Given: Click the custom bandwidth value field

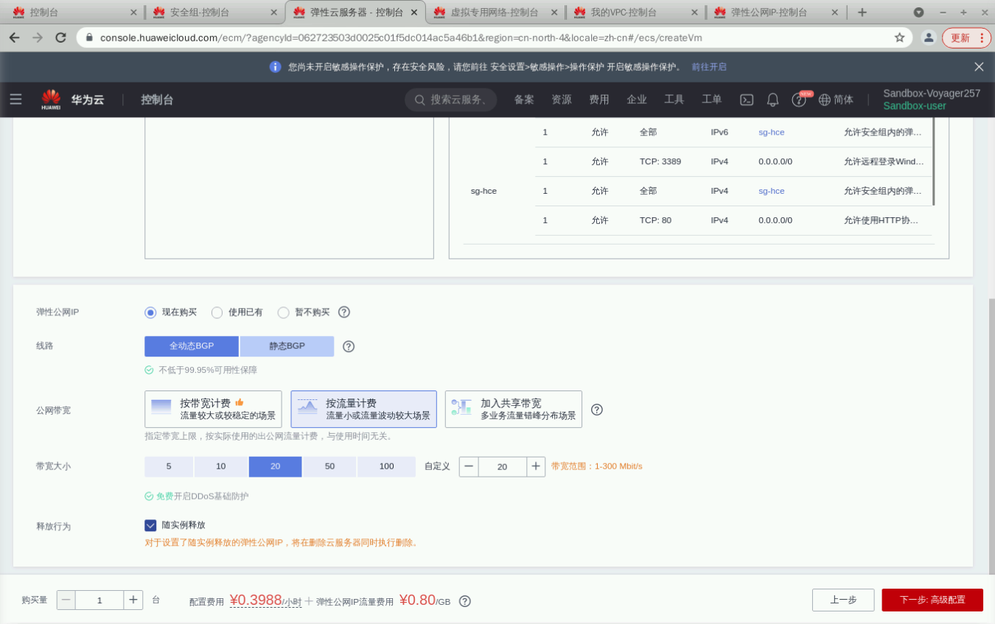Looking at the screenshot, I should pos(503,466).
